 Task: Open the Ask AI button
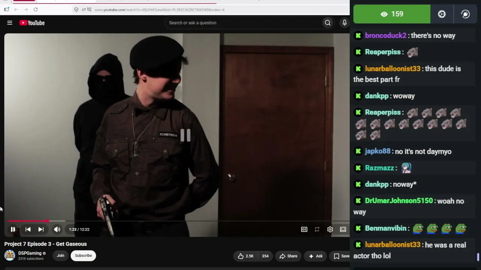coord(315,256)
